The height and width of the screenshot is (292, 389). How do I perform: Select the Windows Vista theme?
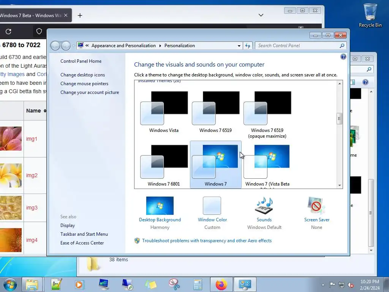164,112
